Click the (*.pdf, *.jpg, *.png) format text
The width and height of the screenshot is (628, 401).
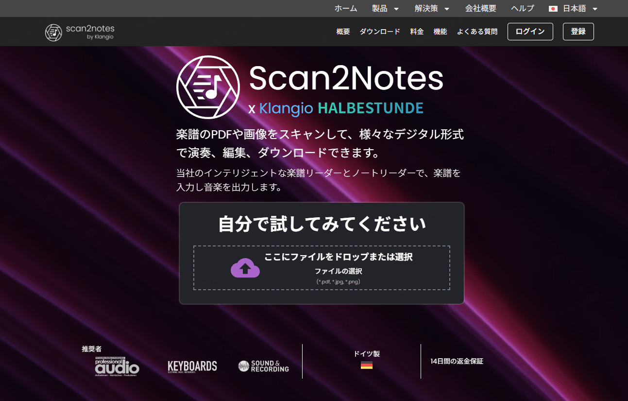click(339, 281)
